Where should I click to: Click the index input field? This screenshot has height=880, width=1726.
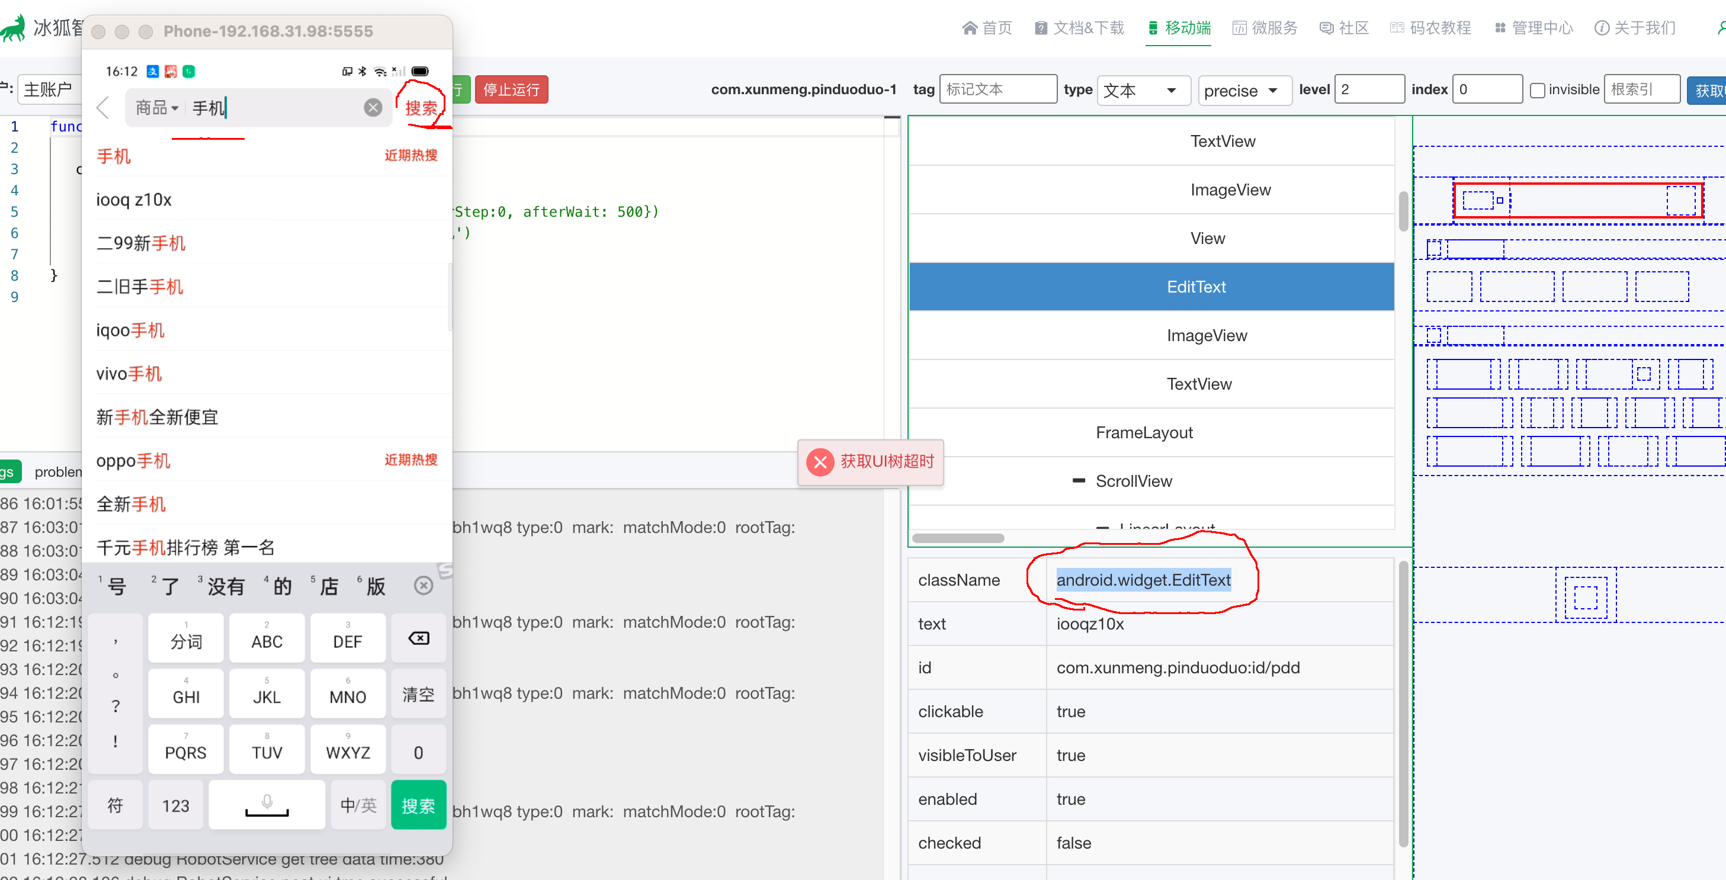coord(1487,89)
